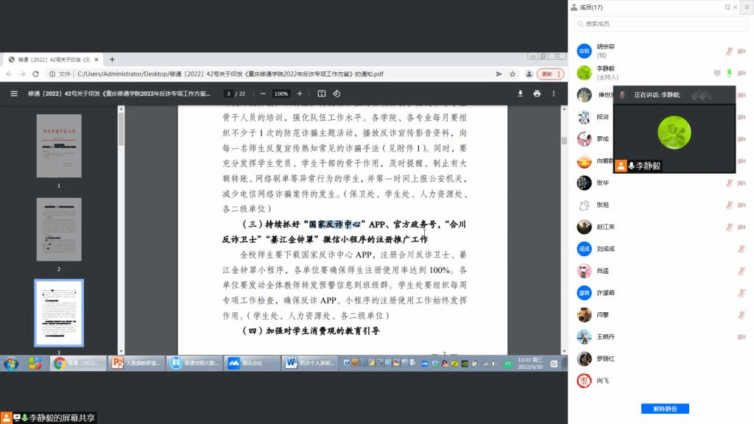Screen dimensions: 754x424
Task: Click the PDF download icon
Action: coord(521,93)
